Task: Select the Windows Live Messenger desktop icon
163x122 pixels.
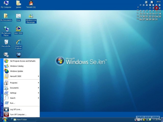Action: (31, 18)
